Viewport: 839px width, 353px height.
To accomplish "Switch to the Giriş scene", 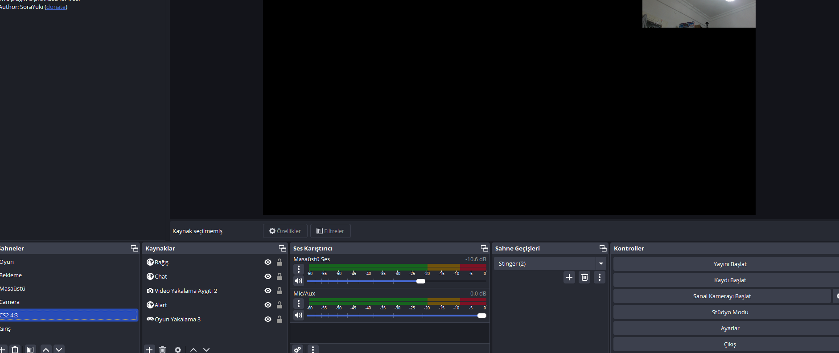I will coord(69,328).
